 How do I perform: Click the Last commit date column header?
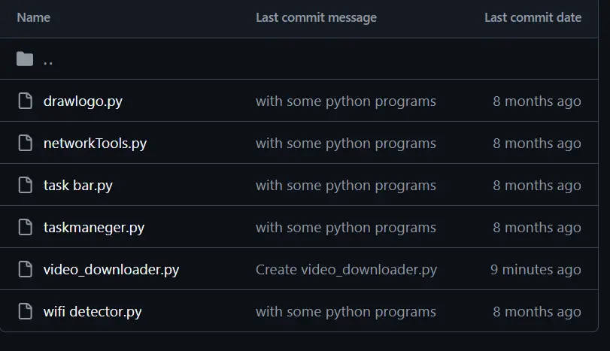tap(533, 17)
